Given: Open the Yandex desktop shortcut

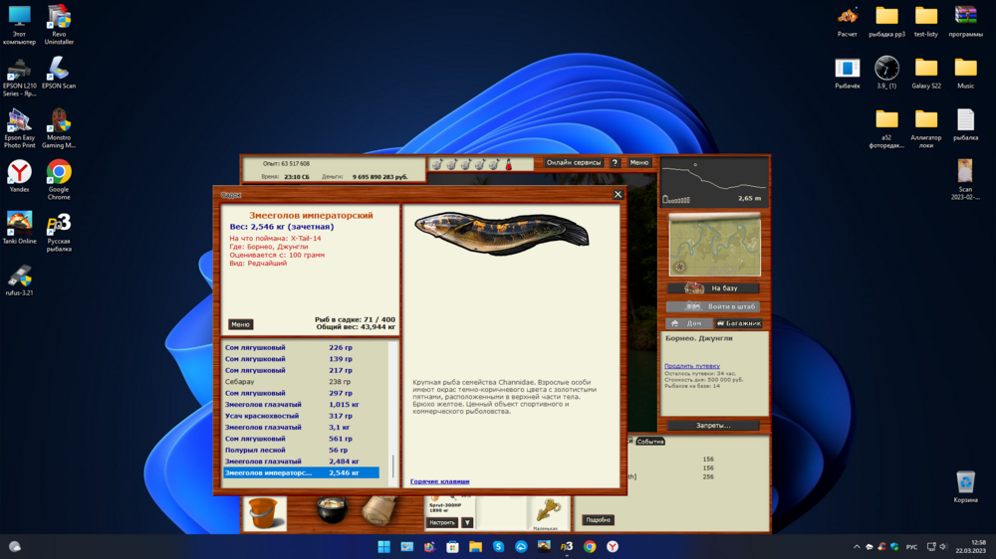Looking at the screenshot, I should [19, 176].
